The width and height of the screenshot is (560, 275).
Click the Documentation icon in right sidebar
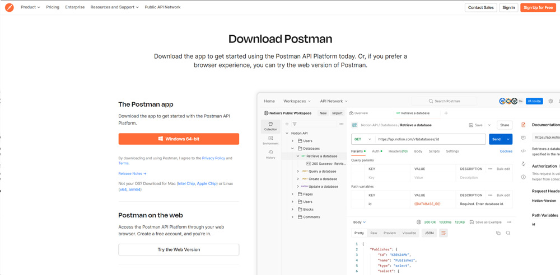click(523, 125)
